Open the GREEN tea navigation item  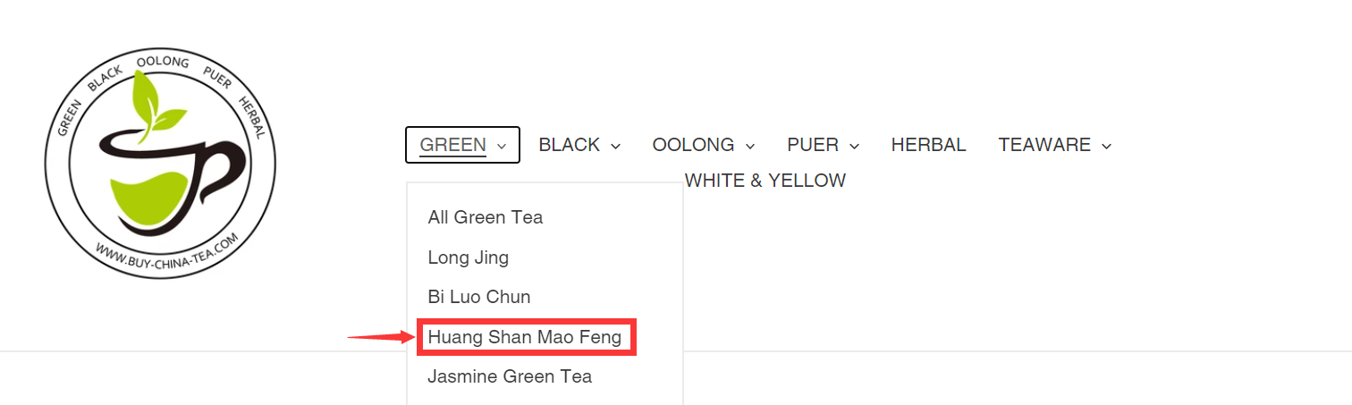click(462, 145)
